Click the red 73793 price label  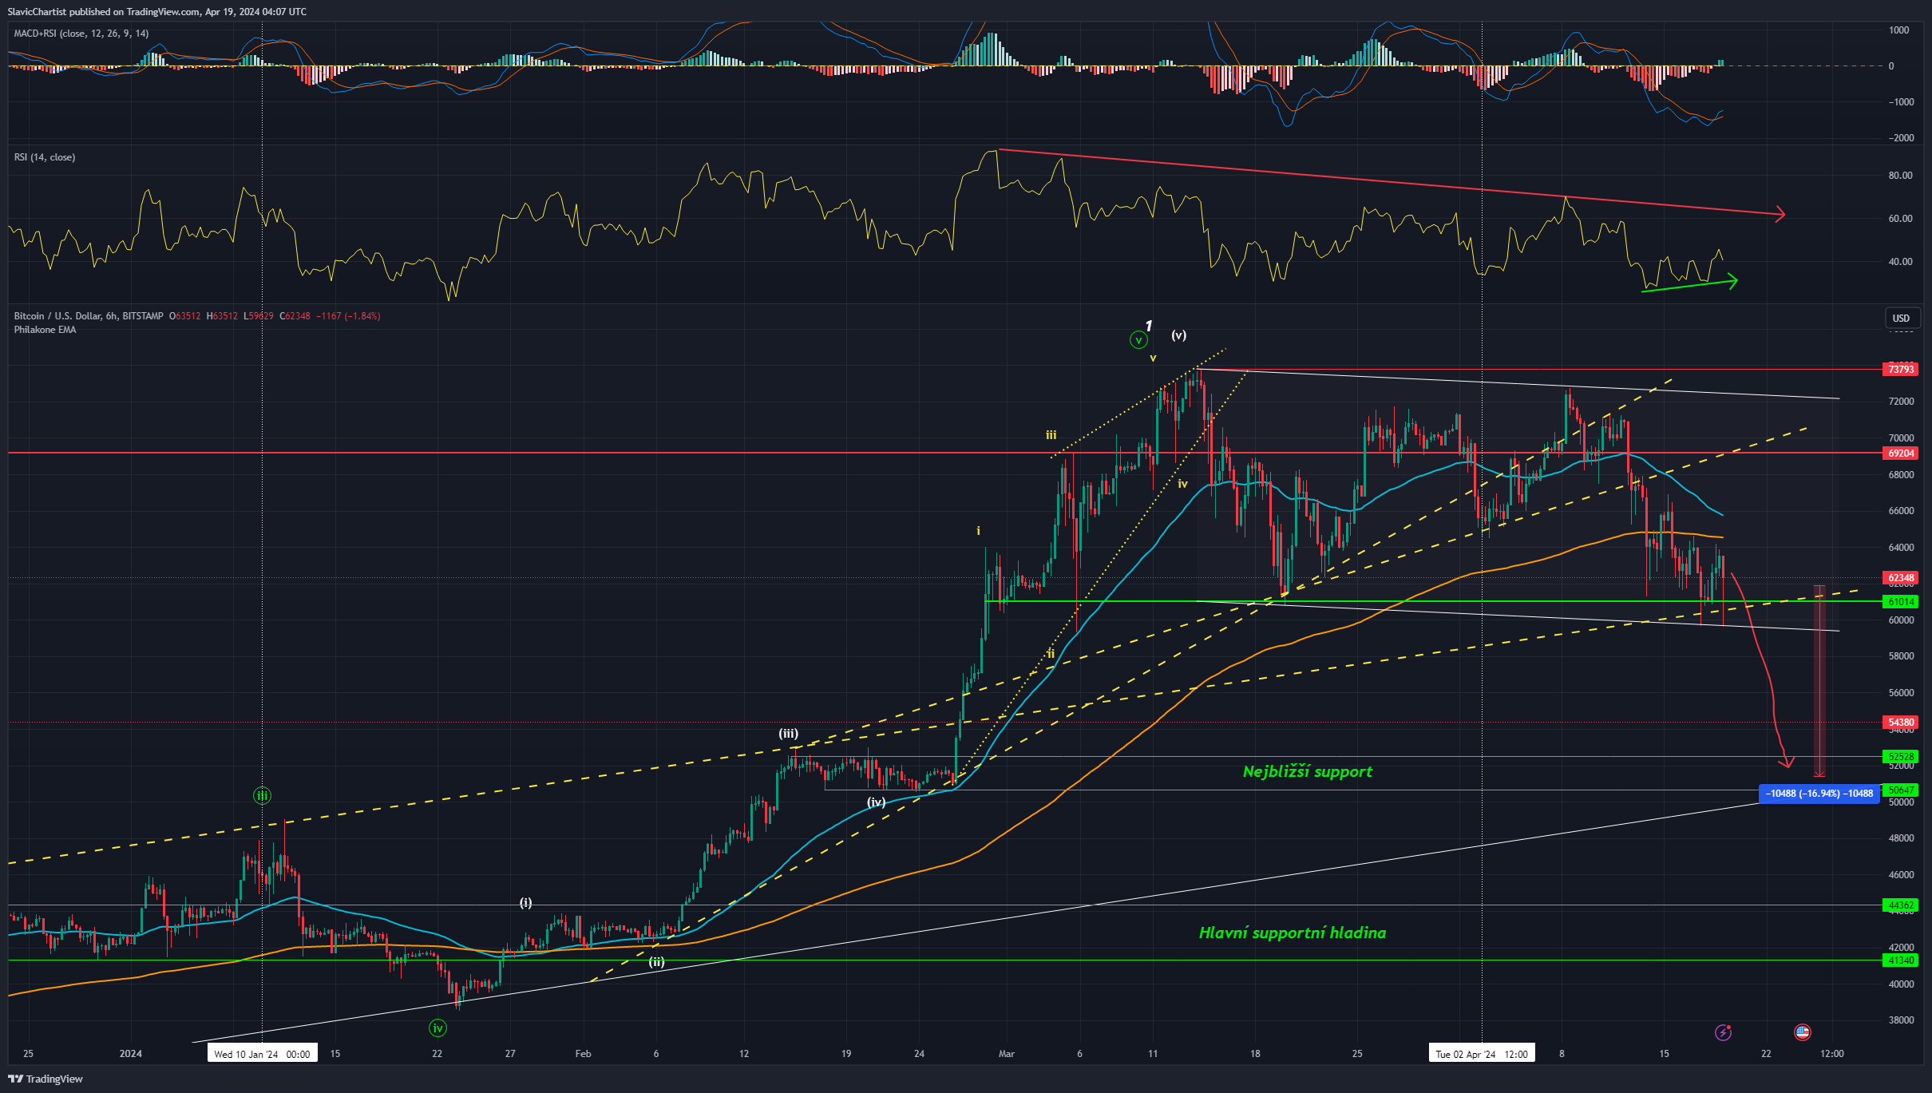click(1900, 369)
